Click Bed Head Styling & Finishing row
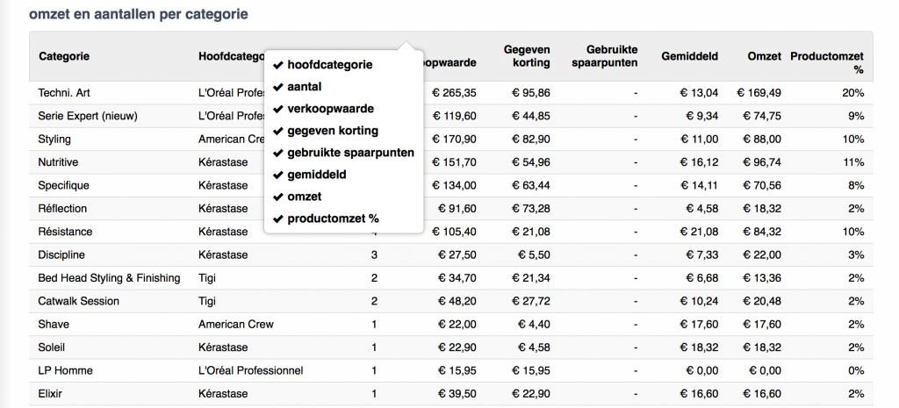Viewport: 899px width, 408px height. pos(109,278)
